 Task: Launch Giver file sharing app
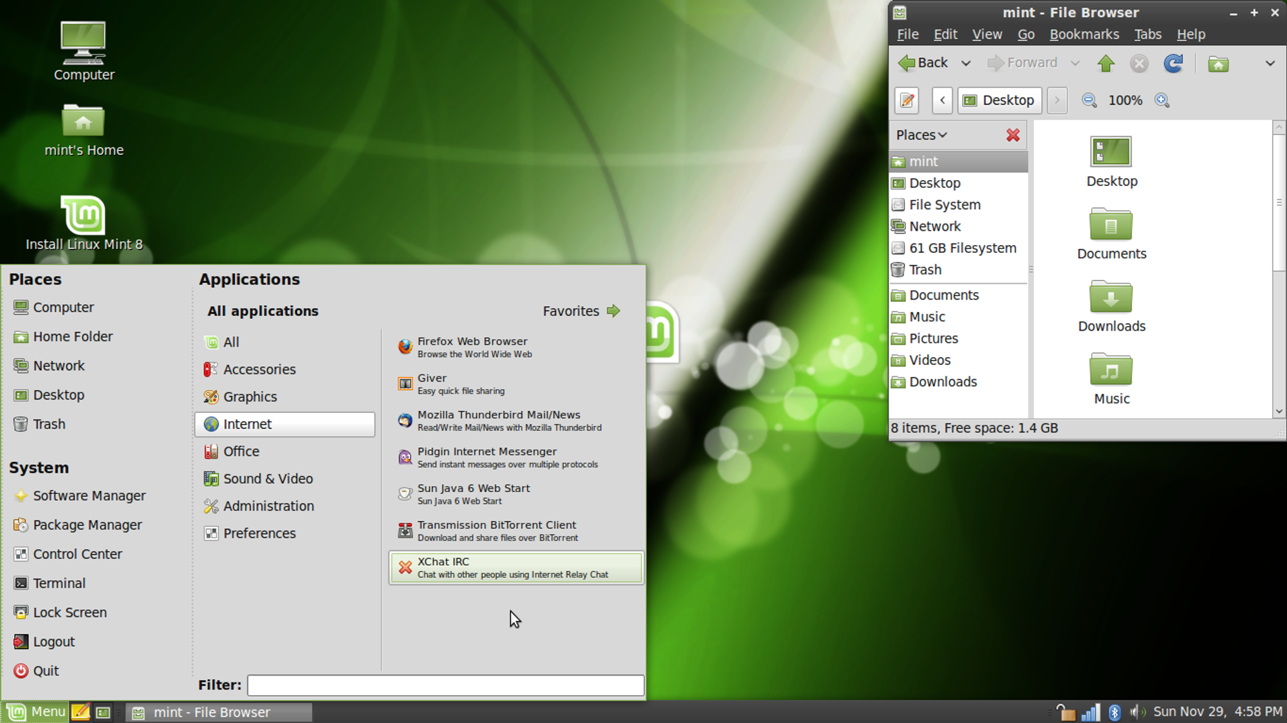516,384
